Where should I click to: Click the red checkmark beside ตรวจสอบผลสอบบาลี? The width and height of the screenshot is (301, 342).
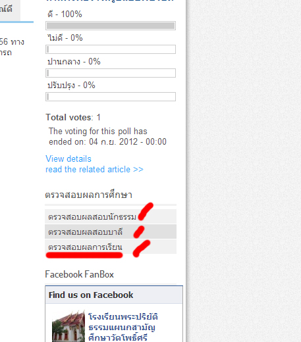(139, 232)
